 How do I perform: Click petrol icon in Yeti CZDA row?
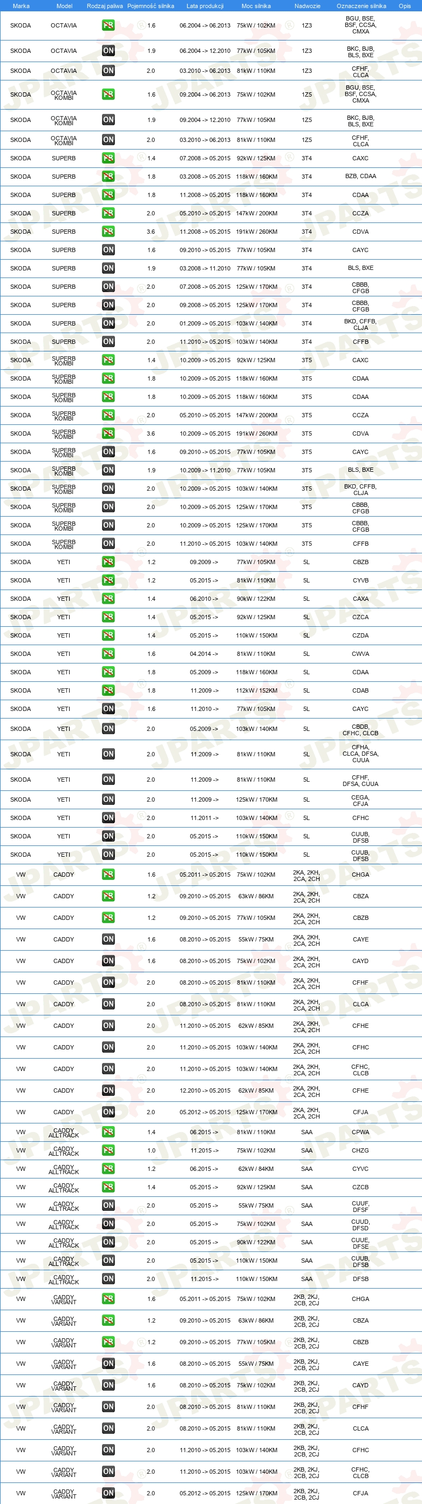click(x=108, y=635)
